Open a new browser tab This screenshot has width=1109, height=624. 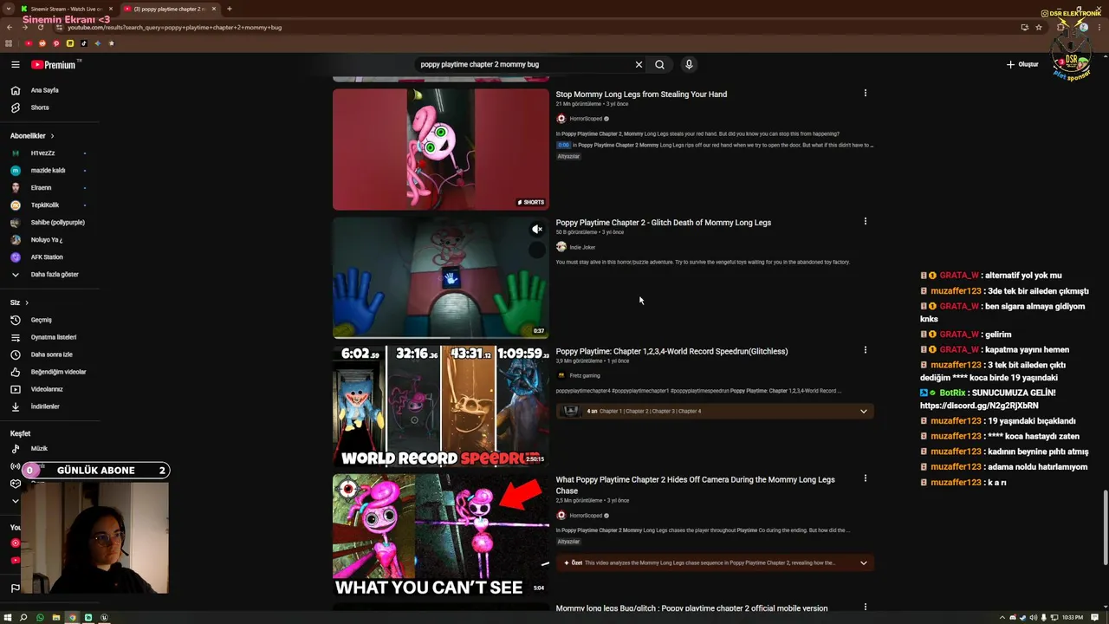pos(229,9)
